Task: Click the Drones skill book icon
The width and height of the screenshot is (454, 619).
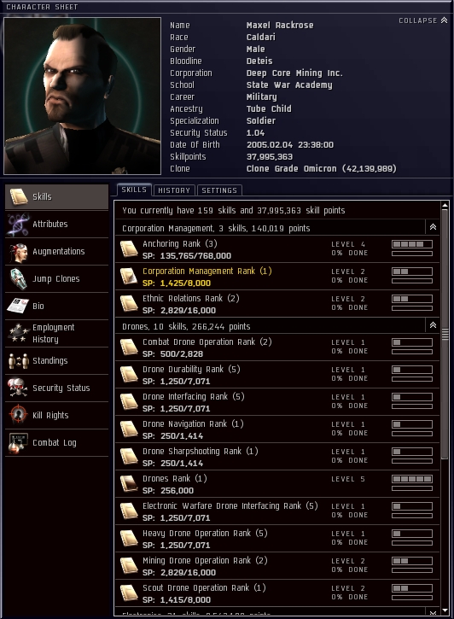Action: click(129, 484)
